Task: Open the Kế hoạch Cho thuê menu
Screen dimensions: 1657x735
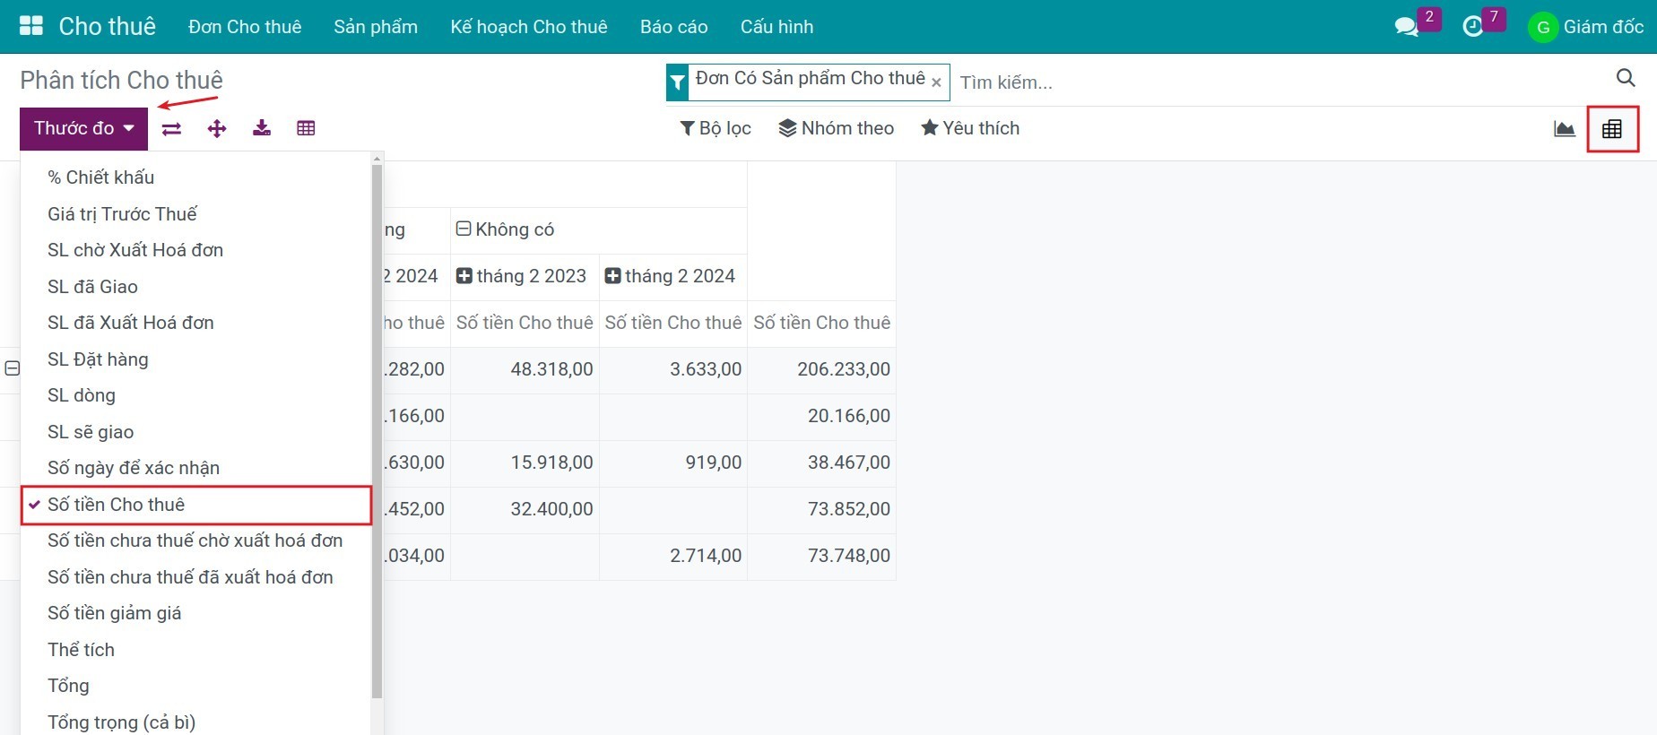Action: pos(529,27)
